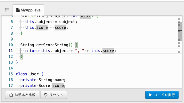Compare with sample using お手本と比較
The image size is (184, 103).
click(22, 95)
